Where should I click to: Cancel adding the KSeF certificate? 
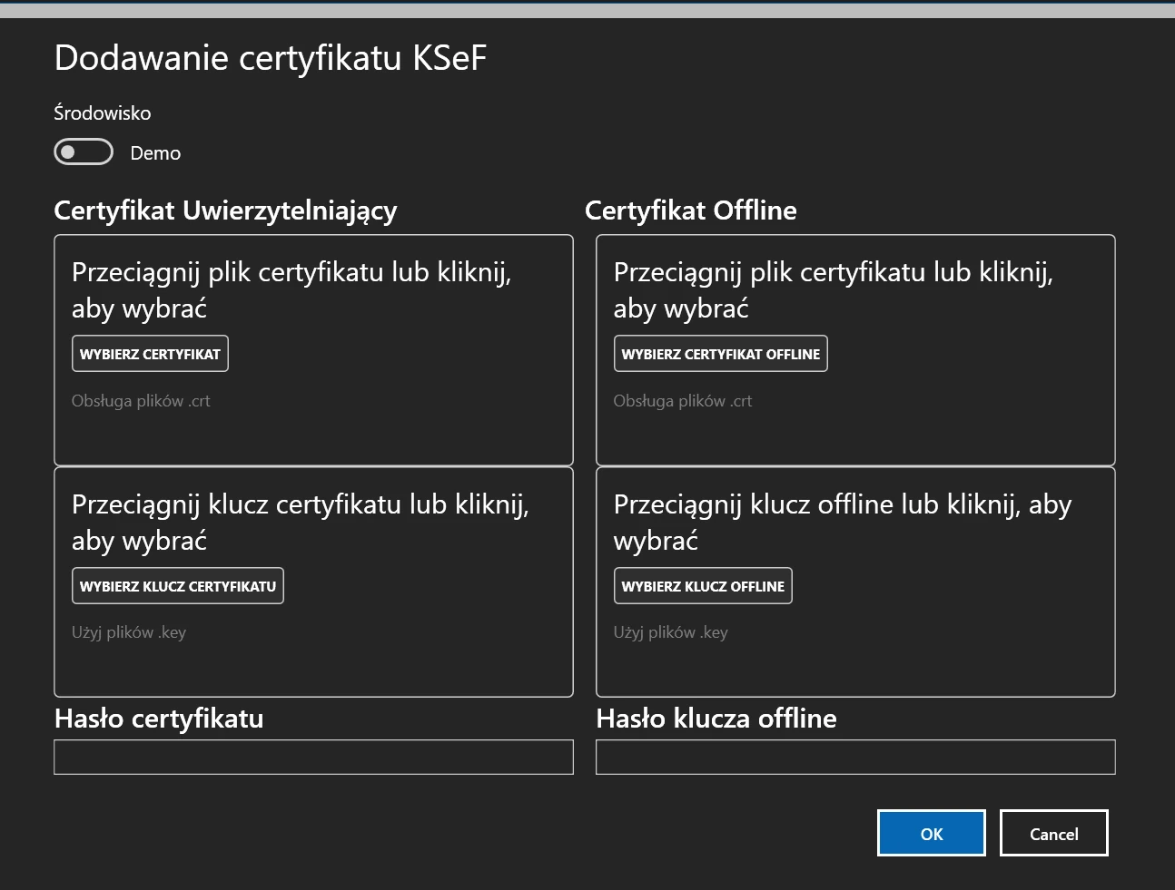point(1053,833)
